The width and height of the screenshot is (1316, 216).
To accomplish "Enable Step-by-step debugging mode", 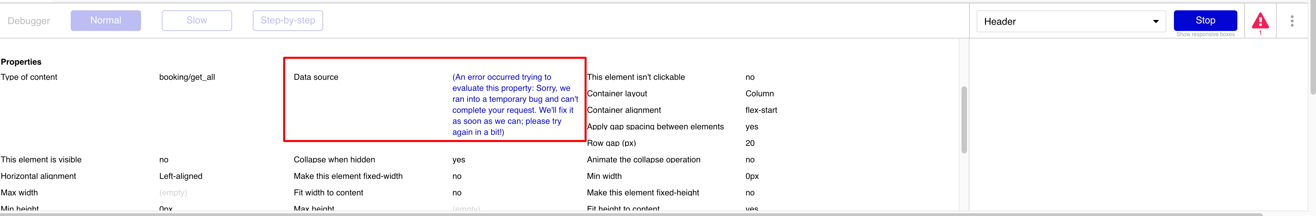I will pos(288,20).
